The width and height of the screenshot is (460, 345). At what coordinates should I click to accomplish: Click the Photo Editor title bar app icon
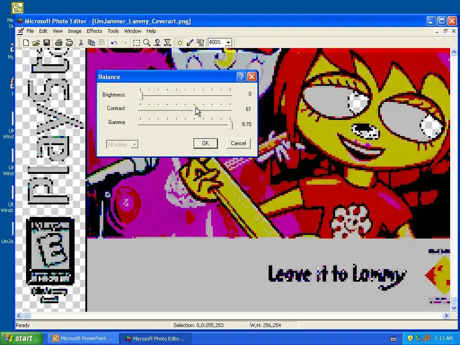(20, 21)
